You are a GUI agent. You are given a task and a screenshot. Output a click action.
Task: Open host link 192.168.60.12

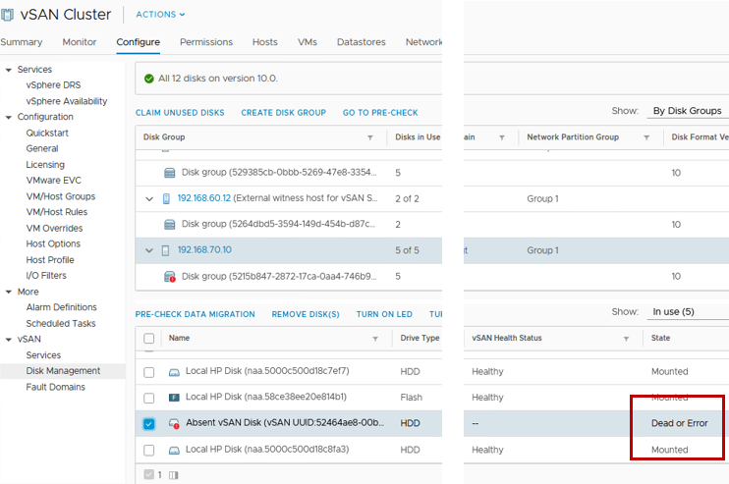[x=204, y=198]
